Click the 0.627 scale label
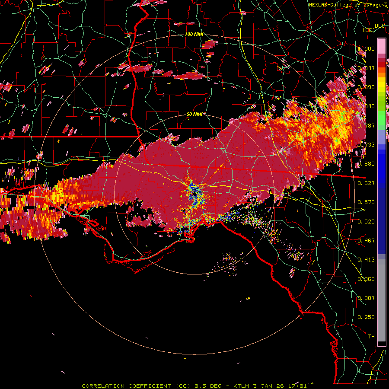The width and height of the screenshot is (389, 389). tap(366, 183)
